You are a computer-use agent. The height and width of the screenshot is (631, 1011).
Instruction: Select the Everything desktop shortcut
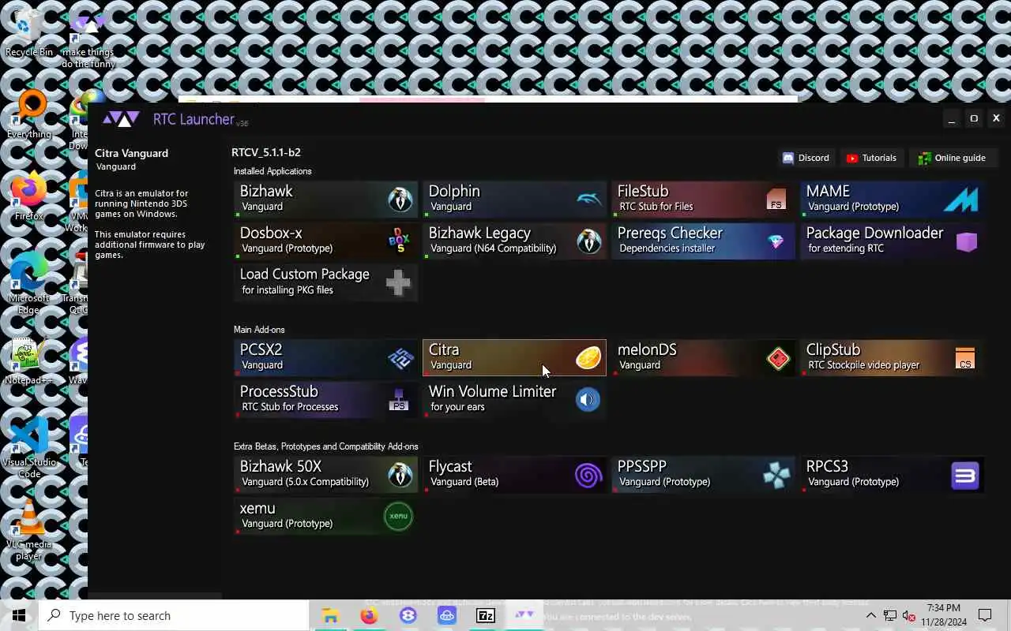tap(29, 115)
